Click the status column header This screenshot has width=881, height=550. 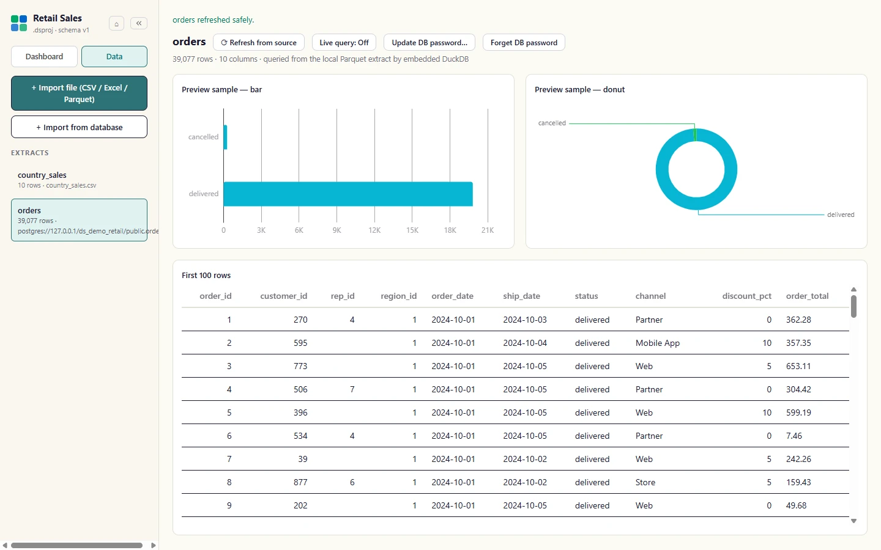586,296
